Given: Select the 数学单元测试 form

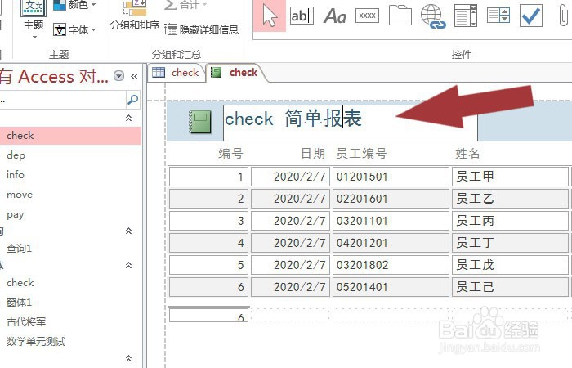Looking at the screenshot, I should [x=70, y=342].
